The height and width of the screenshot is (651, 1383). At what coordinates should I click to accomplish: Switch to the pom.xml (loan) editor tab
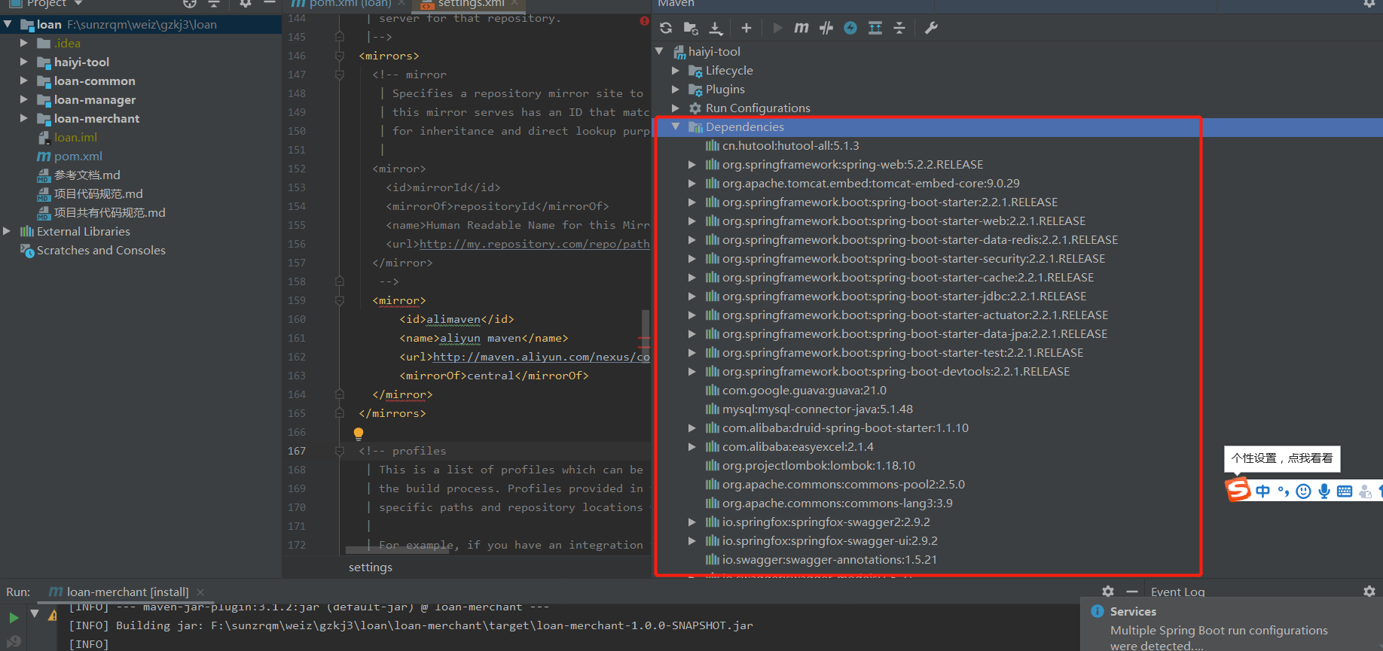(x=350, y=4)
